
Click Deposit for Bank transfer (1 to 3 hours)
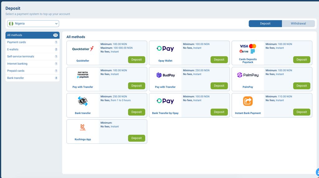tap(136, 112)
